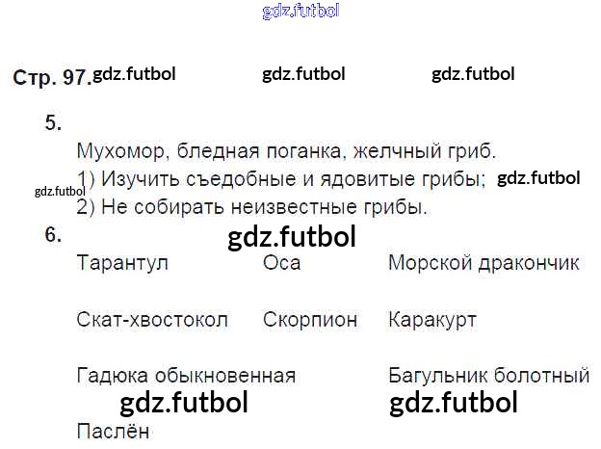Click the "Стр. 97." page heading

tap(52, 77)
